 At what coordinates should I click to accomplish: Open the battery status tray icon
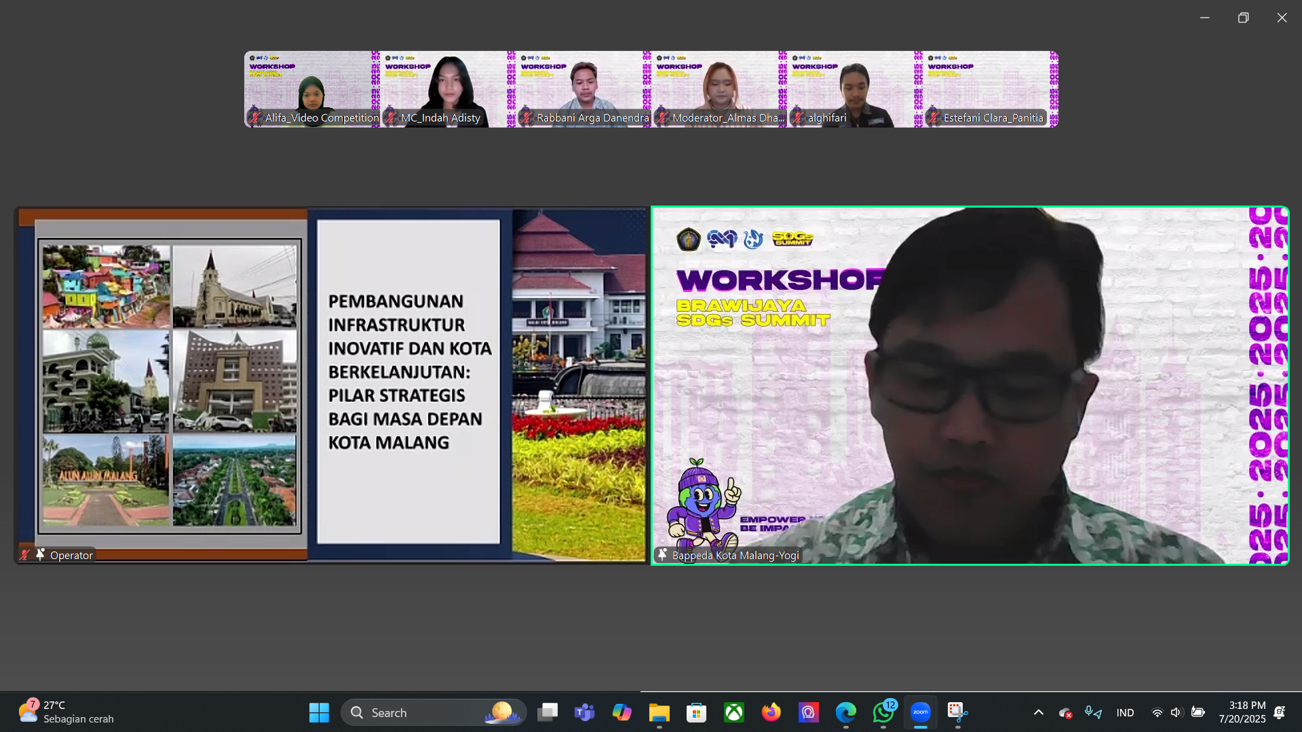[1198, 712]
